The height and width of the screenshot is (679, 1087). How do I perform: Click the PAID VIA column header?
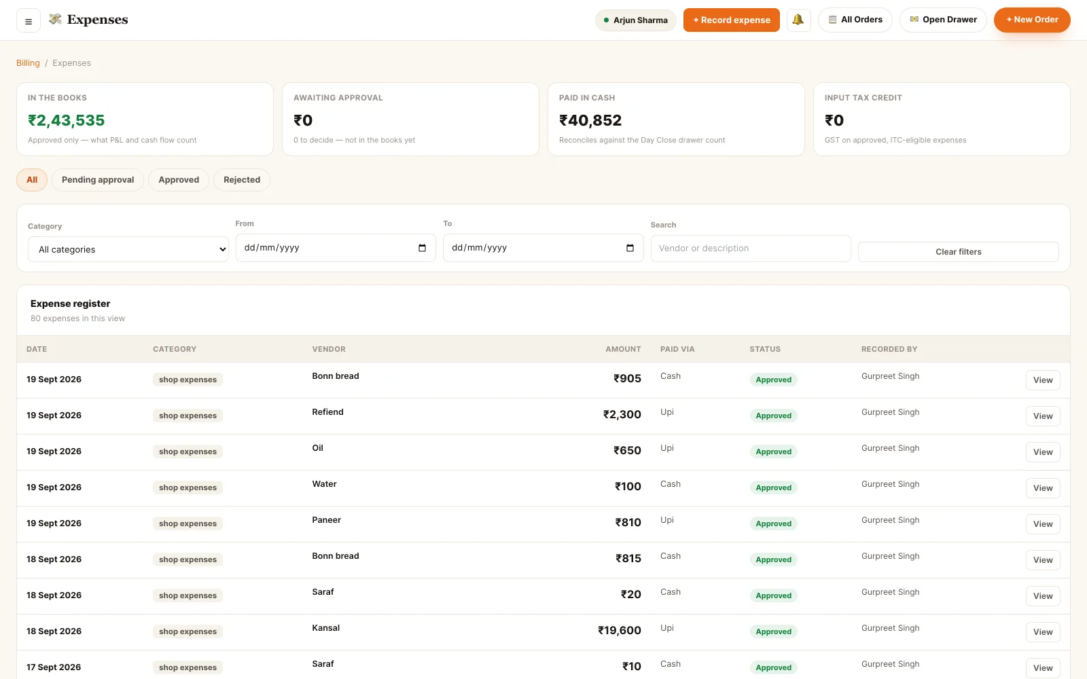677,349
